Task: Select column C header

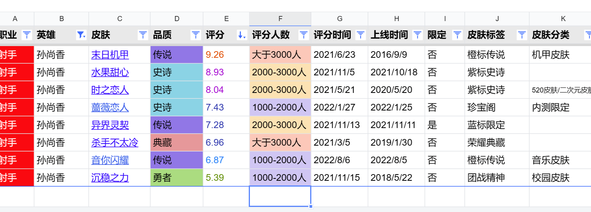Action: pyautogui.click(x=120, y=19)
